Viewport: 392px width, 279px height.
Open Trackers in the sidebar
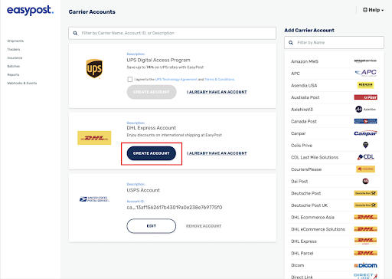(x=14, y=49)
